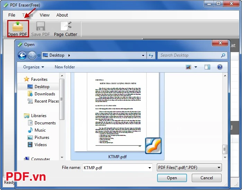Expand the address bar history dropdown

pyautogui.click(x=143, y=55)
